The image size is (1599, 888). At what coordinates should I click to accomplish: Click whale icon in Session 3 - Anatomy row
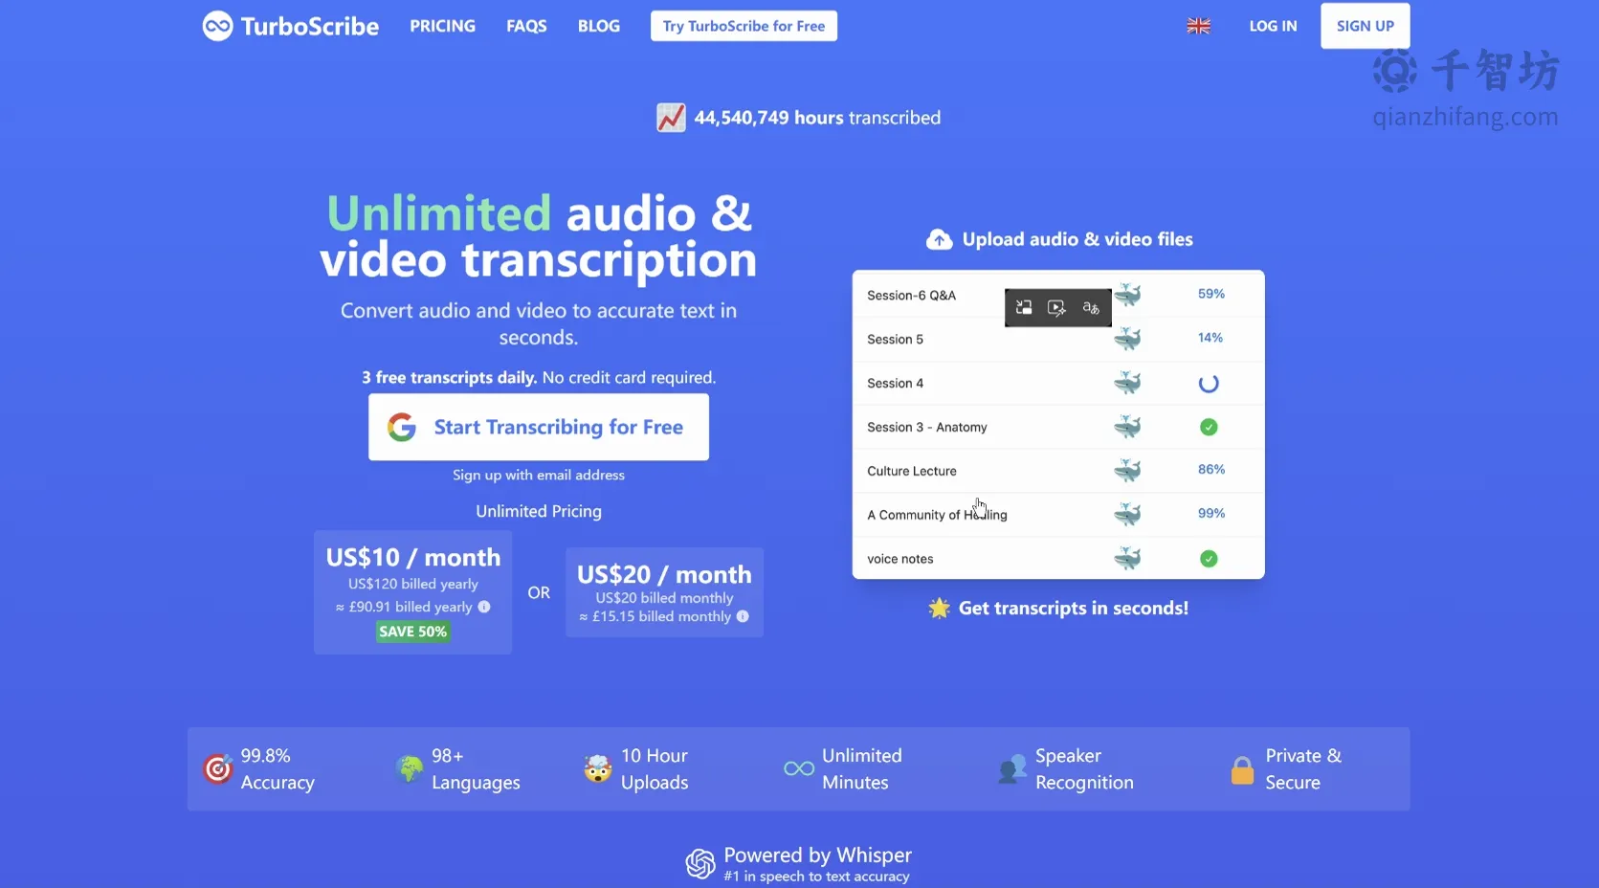coord(1128,427)
